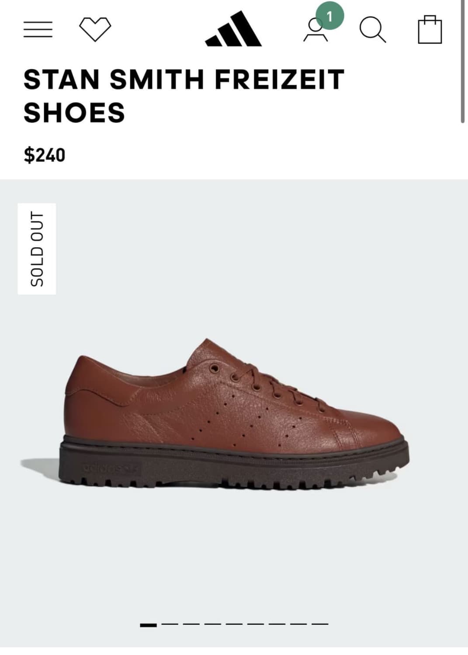
Task: Open the shopping bag
Action: click(430, 29)
